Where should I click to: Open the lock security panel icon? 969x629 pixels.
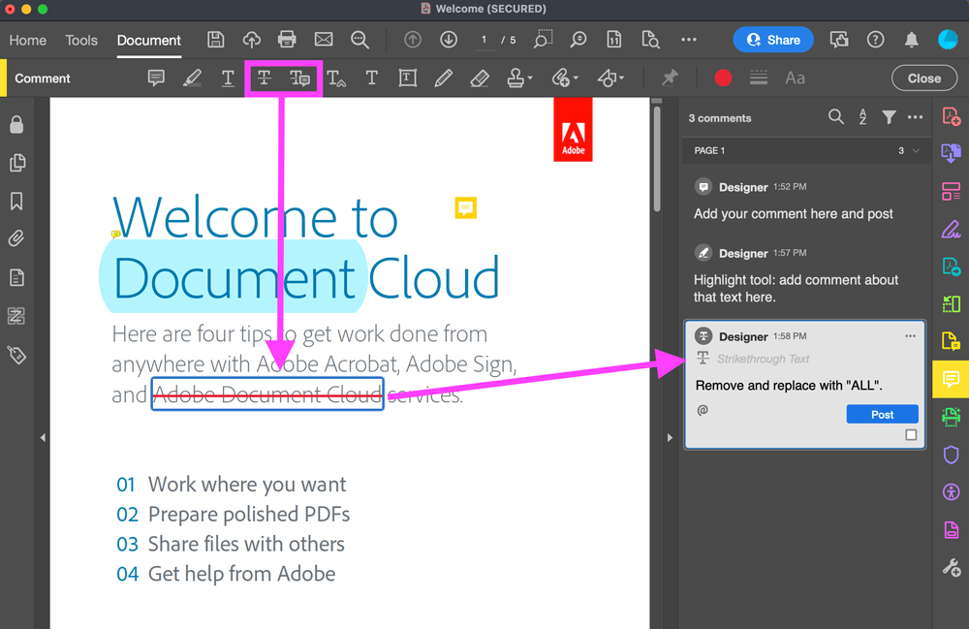tap(16, 125)
